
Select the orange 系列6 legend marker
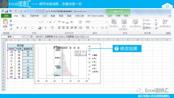pyautogui.click(x=93, y=72)
